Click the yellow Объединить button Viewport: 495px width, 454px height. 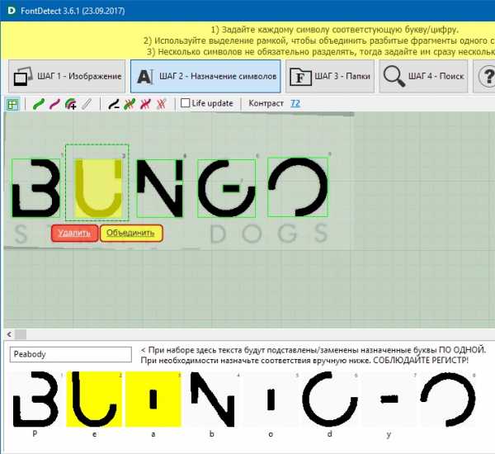coord(131,233)
